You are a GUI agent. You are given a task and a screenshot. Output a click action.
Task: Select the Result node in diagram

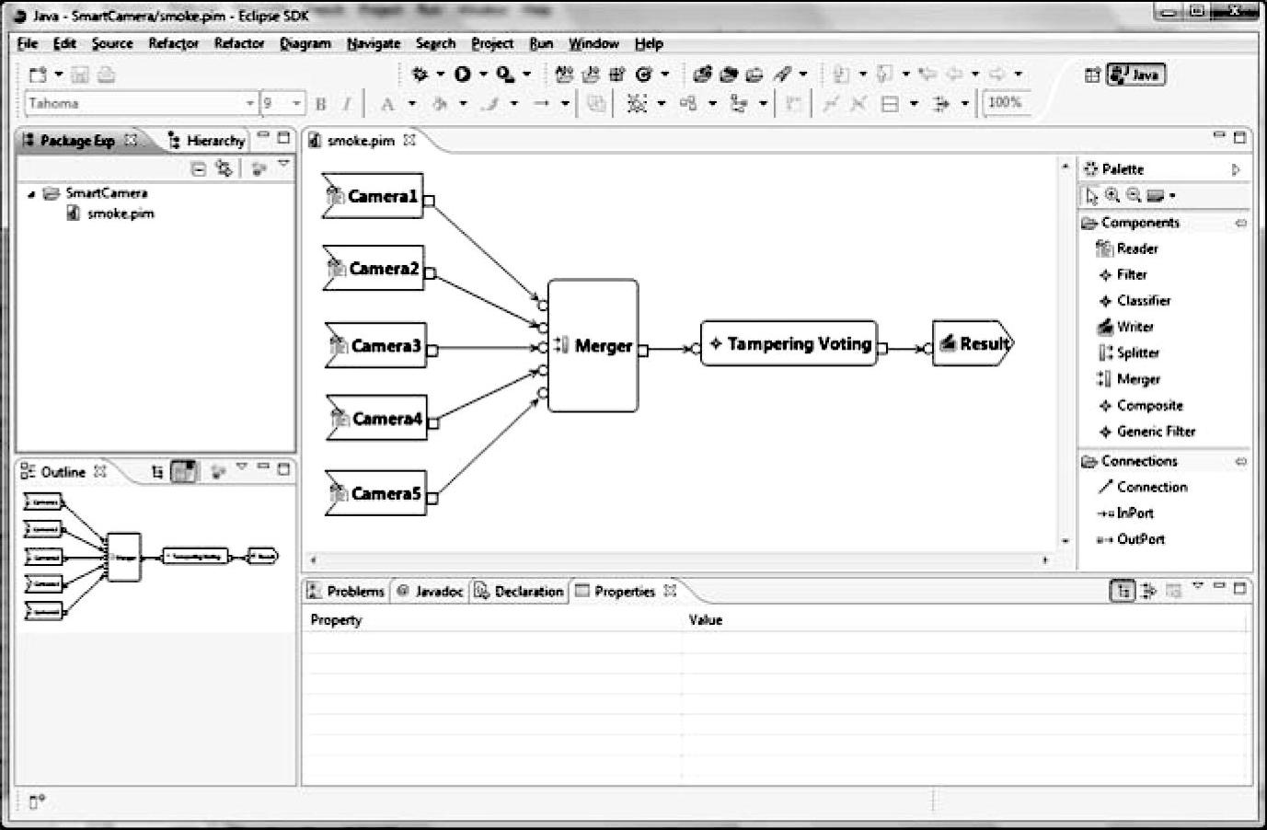(973, 344)
